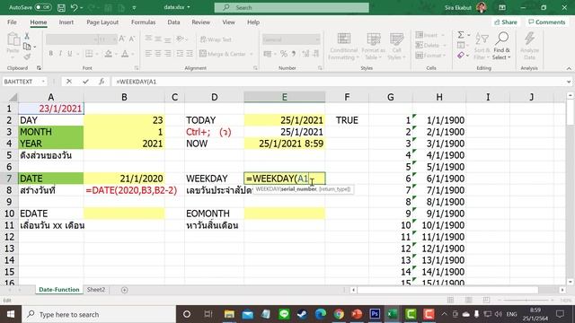Switch to the View tab
The height and width of the screenshot is (323, 575).
coord(228,22)
